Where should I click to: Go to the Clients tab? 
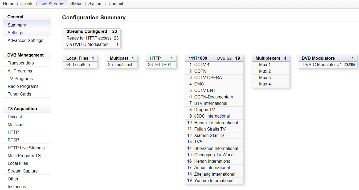click(27, 4)
